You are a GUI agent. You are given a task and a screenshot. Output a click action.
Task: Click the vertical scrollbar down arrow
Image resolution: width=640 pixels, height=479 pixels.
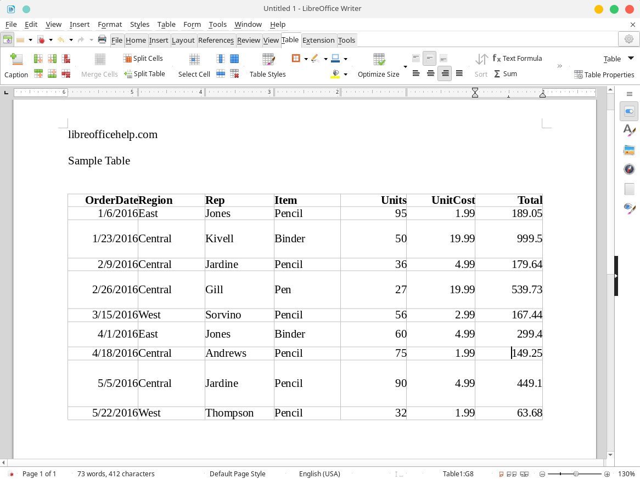tap(610, 454)
